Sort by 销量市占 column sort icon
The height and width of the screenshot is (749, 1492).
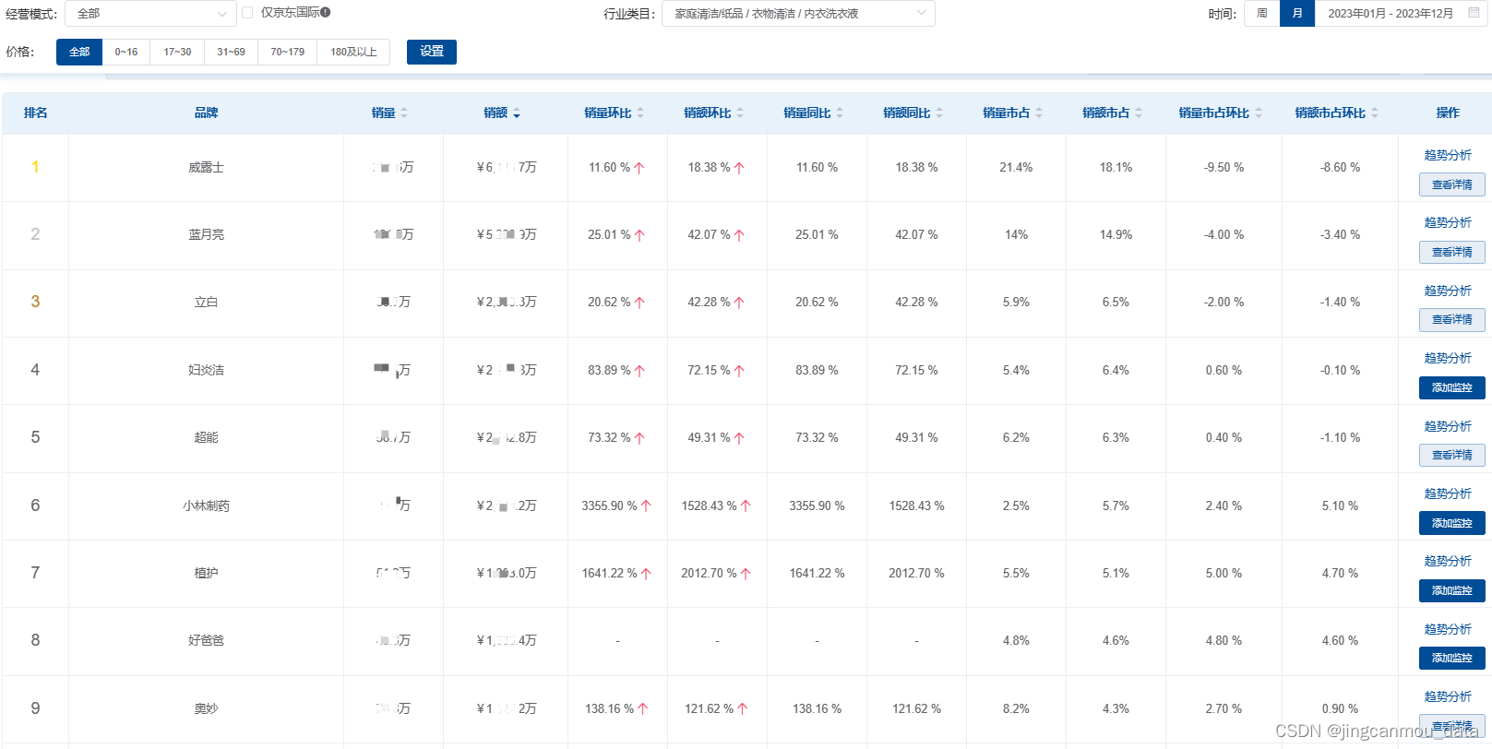(1039, 113)
